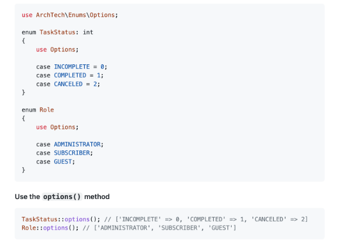Click the value 2 after CANCELED

(95, 84)
